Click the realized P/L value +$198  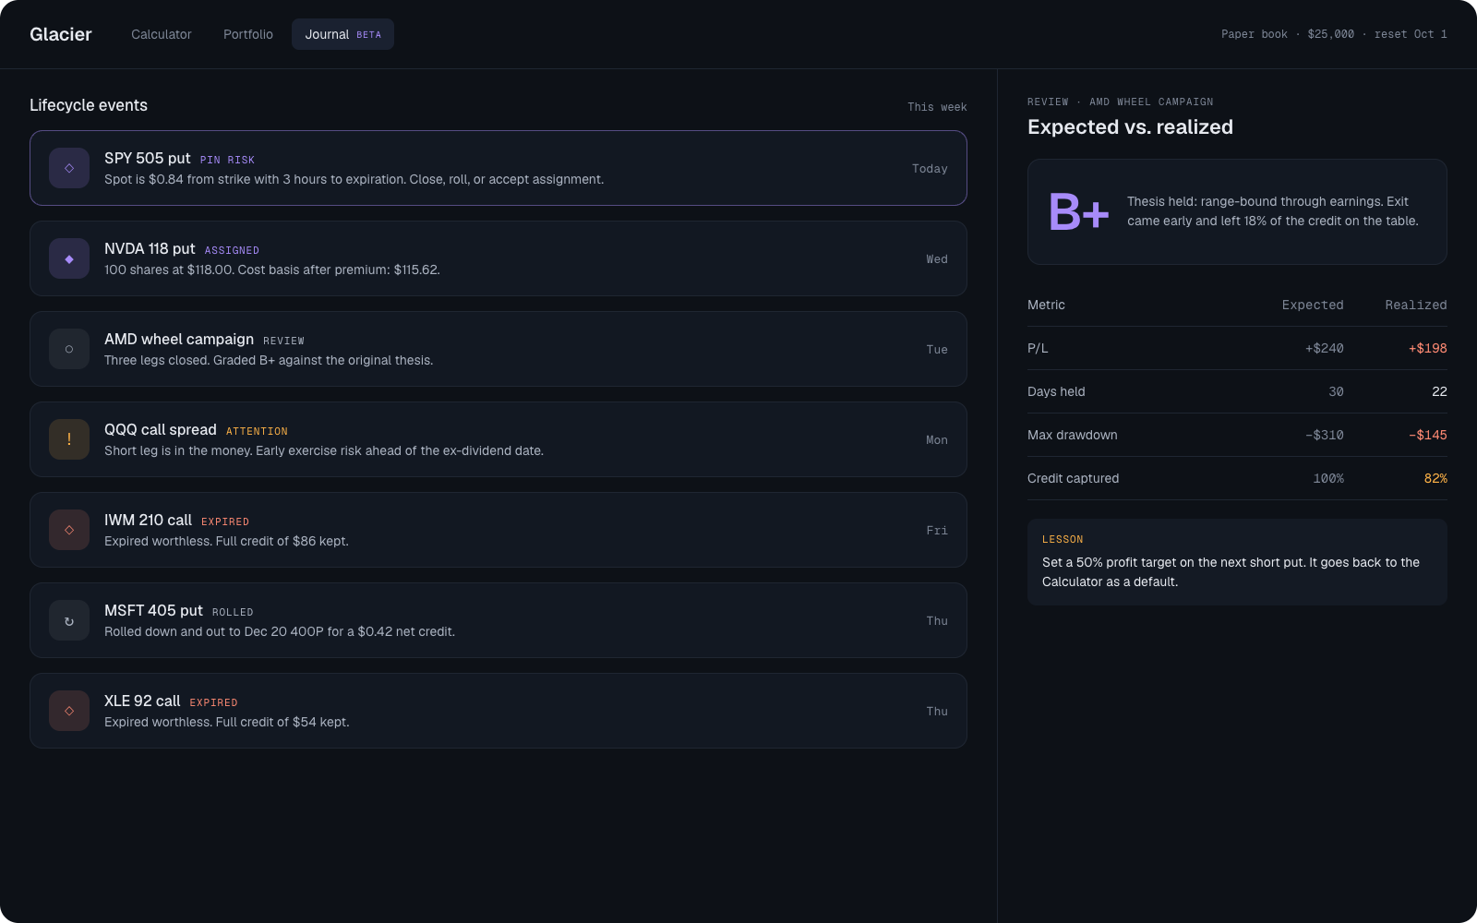[1428, 348]
